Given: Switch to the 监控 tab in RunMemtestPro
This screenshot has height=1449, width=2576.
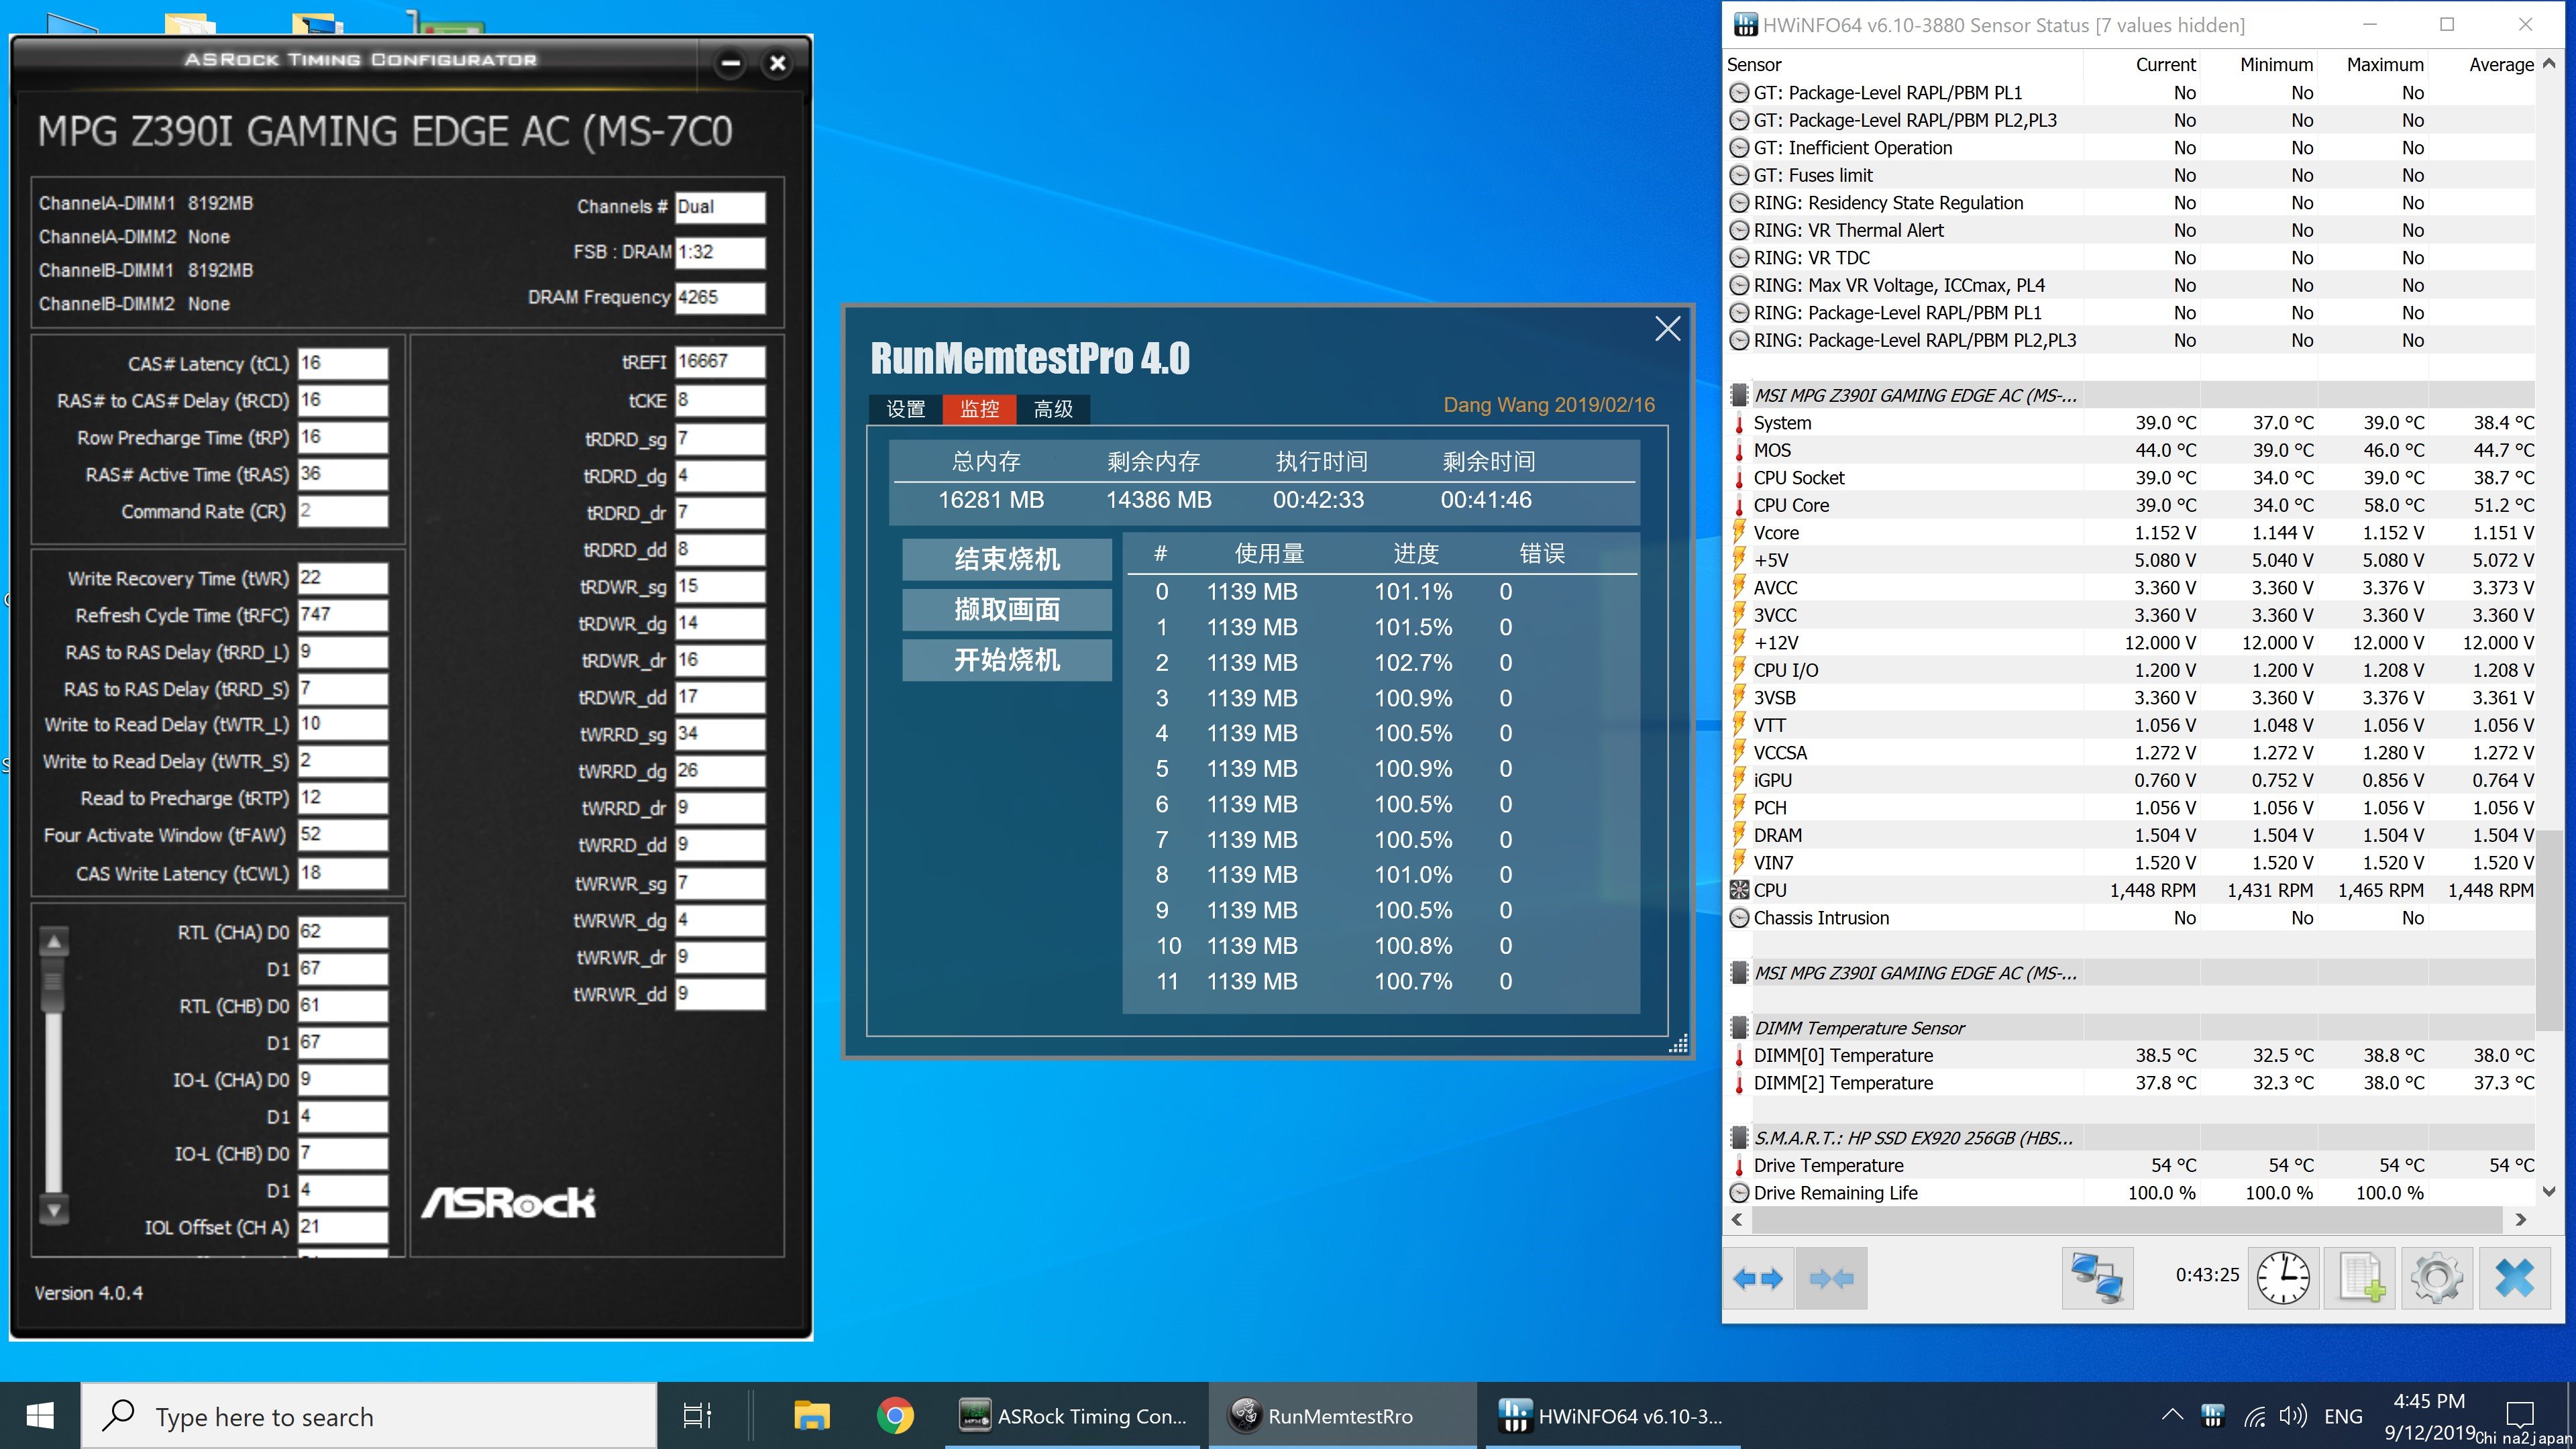Looking at the screenshot, I should pyautogui.click(x=979, y=409).
